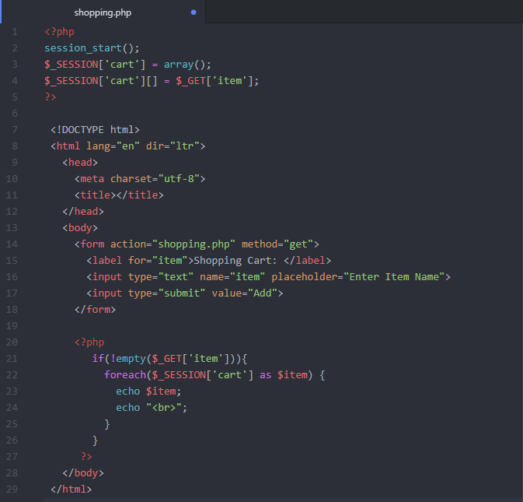Image resolution: width=523 pixels, height=502 pixels.
Task: Click the html lang="en" tag line
Action: coord(128,146)
